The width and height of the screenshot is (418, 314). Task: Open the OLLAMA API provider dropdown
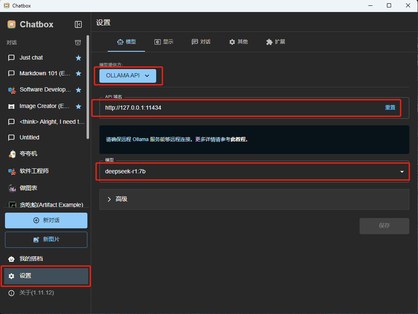pyautogui.click(x=128, y=76)
